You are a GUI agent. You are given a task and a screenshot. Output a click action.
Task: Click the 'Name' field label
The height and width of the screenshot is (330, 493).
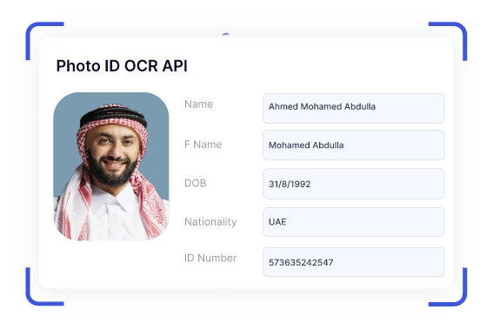point(198,104)
